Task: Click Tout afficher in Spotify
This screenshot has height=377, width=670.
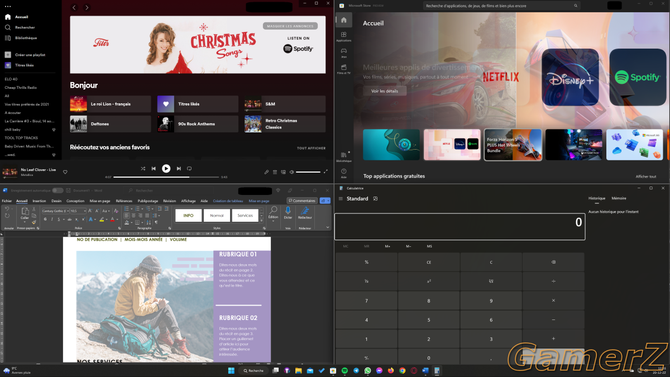Action: (311, 148)
